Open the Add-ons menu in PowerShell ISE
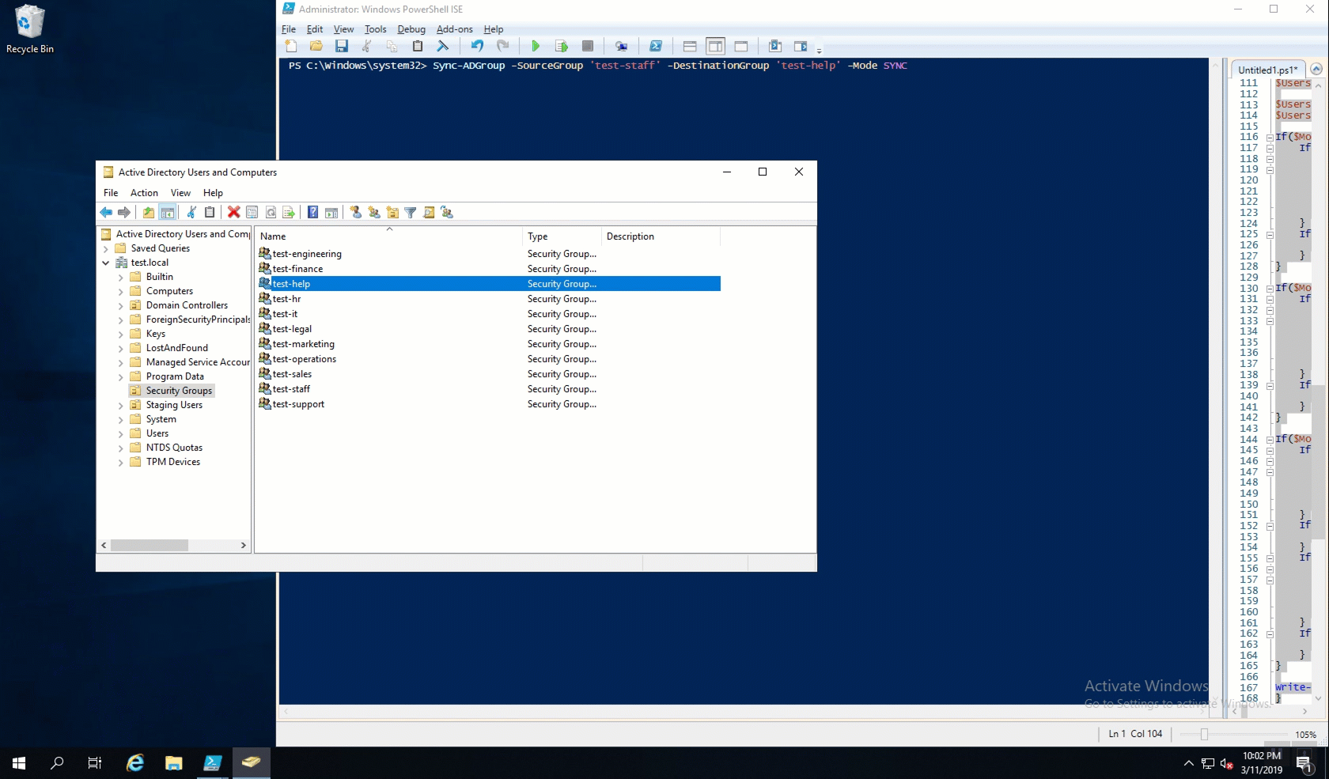The image size is (1329, 779). [455, 29]
